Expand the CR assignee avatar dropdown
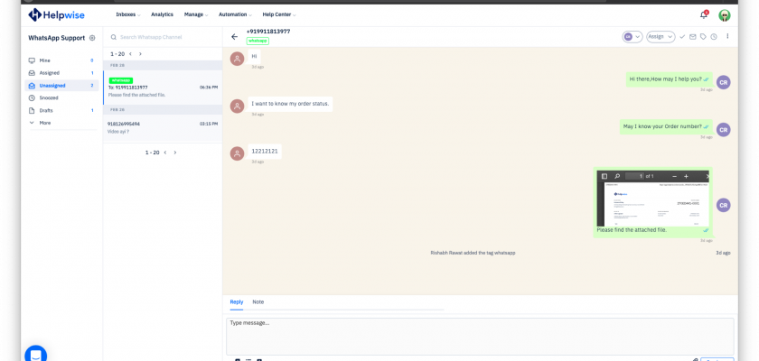 pyautogui.click(x=632, y=37)
